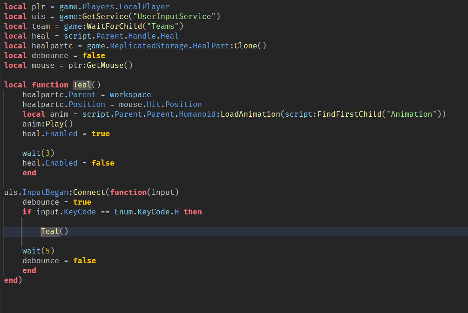The width and height of the screenshot is (468, 313).
Task: Select the false value in the debounce declaration
Action: coord(94,55)
